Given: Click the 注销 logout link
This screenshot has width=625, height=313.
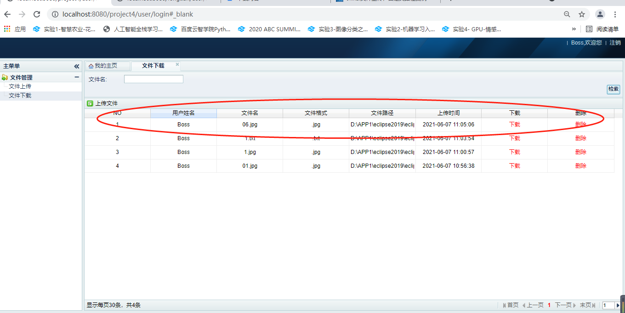Looking at the screenshot, I should (x=615, y=43).
